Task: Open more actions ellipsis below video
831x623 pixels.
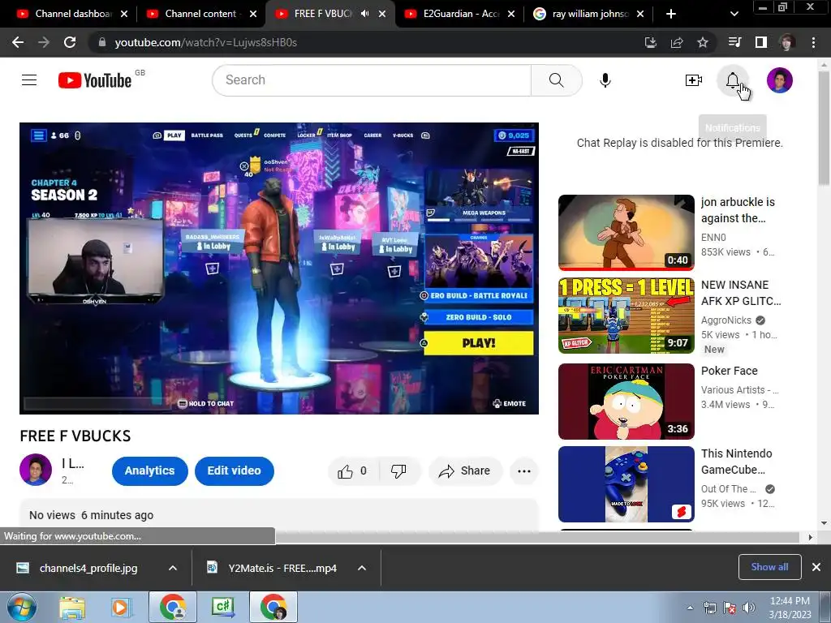Action: coord(524,471)
